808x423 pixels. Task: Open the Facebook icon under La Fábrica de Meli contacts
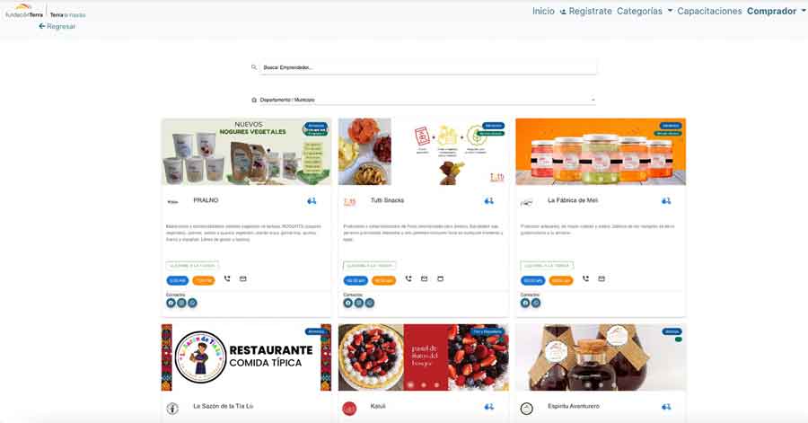[525, 303]
